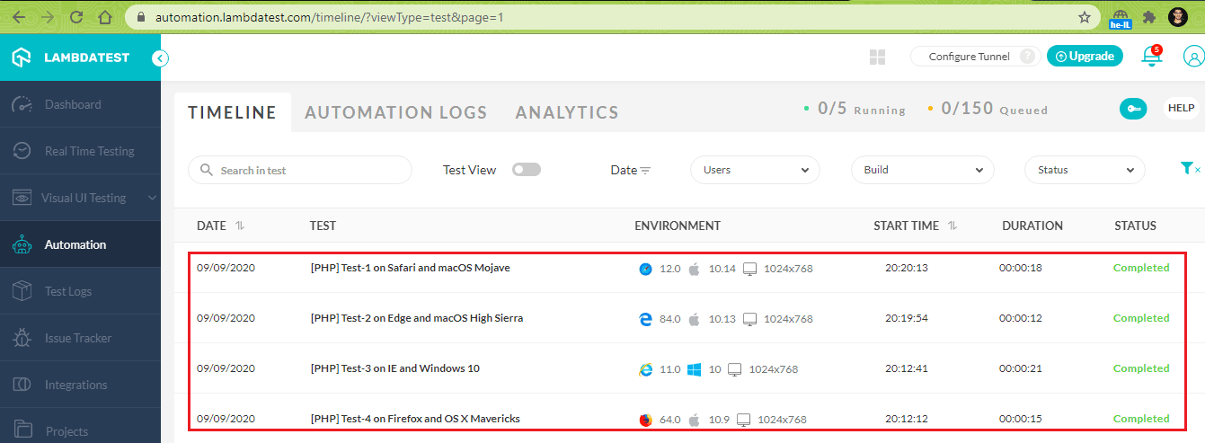The width and height of the screenshot is (1205, 443).
Task: Open Issue Tracker in the sidebar
Action: (x=80, y=338)
